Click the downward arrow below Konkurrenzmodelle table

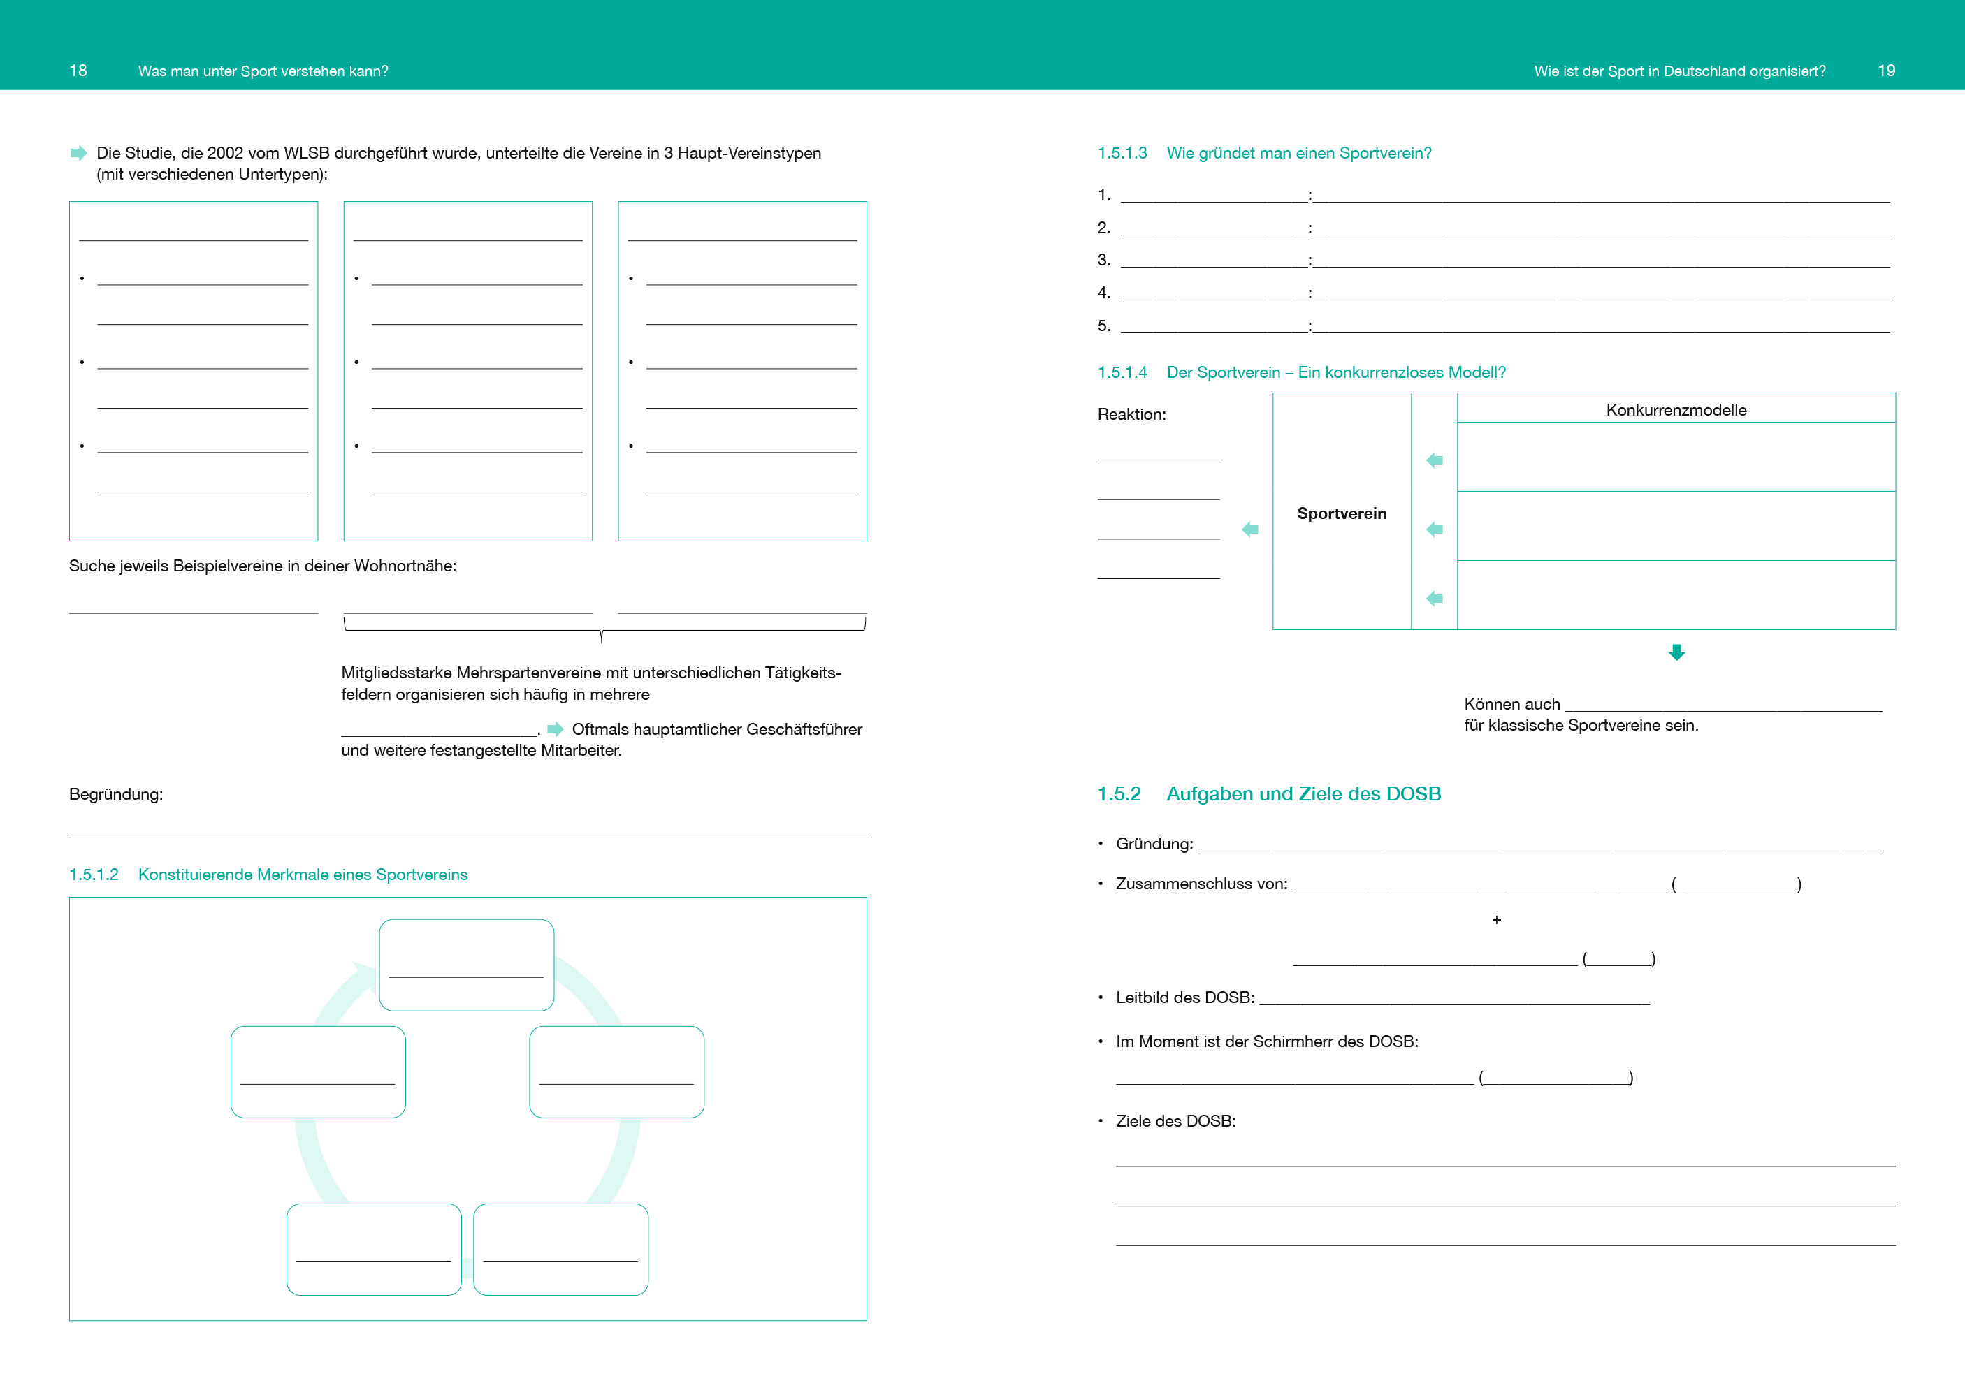pos(1676,652)
